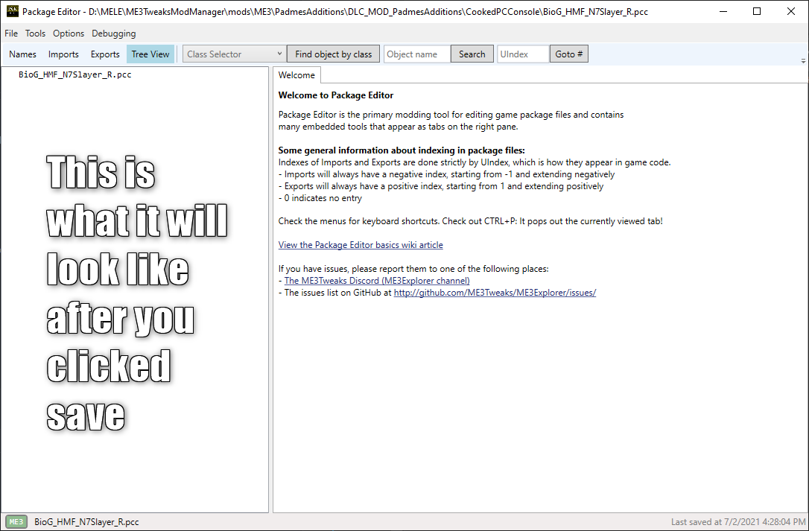The height and width of the screenshot is (531, 809).
Task: Open the ME3Tweaks Discord link
Action: pyautogui.click(x=377, y=281)
